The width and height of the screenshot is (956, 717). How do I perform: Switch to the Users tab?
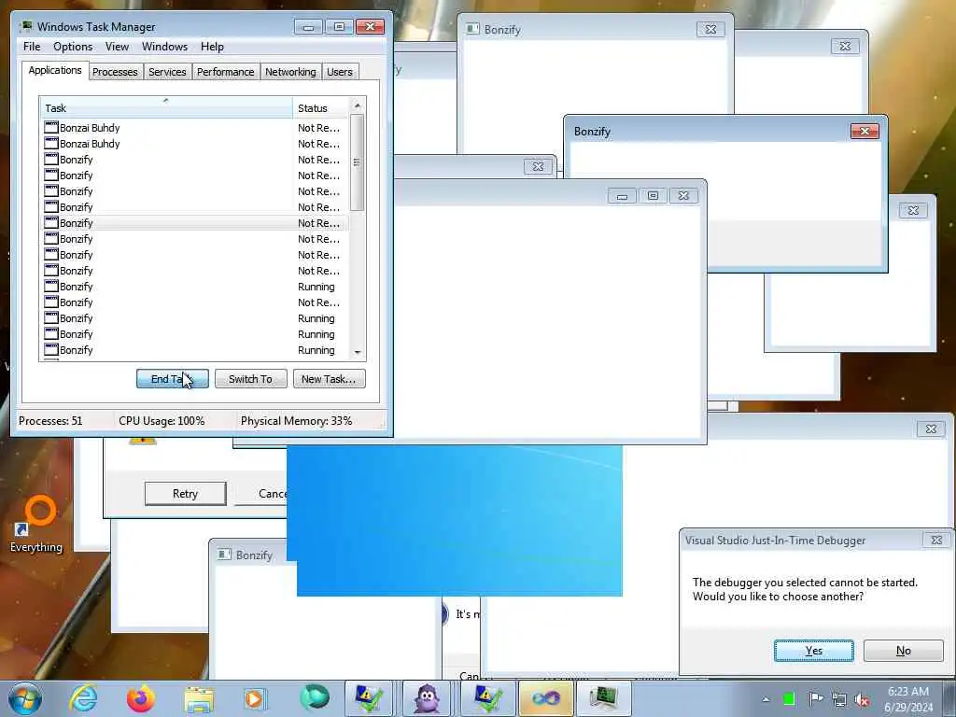(340, 72)
